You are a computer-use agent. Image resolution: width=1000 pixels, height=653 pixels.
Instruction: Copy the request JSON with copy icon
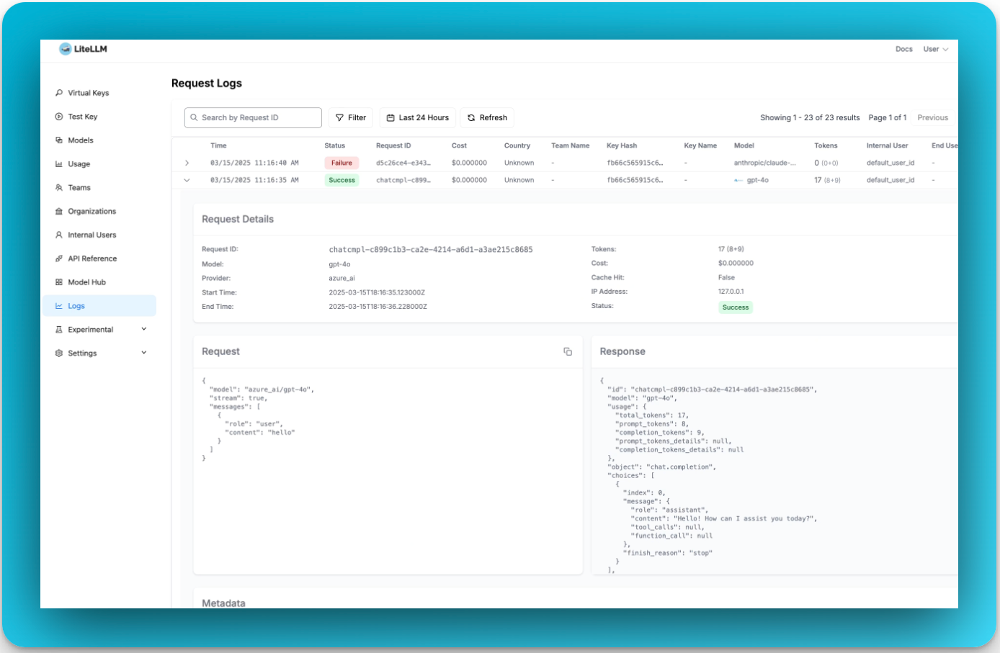coord(568,351)
